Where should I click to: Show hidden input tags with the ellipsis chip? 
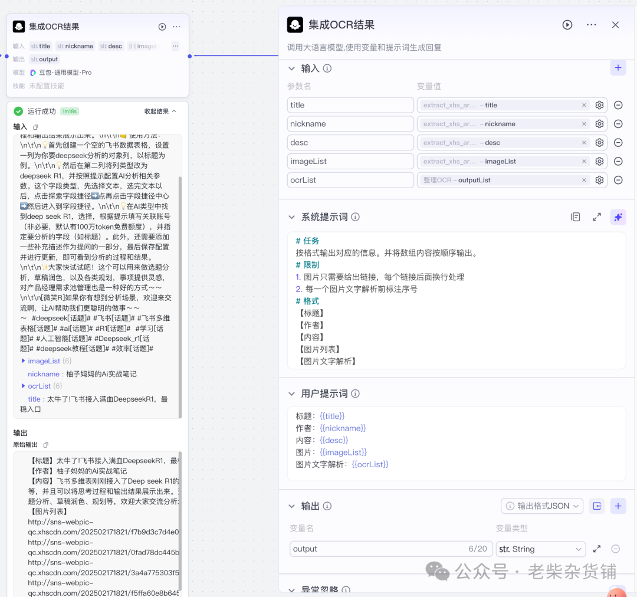click(175, 47)
